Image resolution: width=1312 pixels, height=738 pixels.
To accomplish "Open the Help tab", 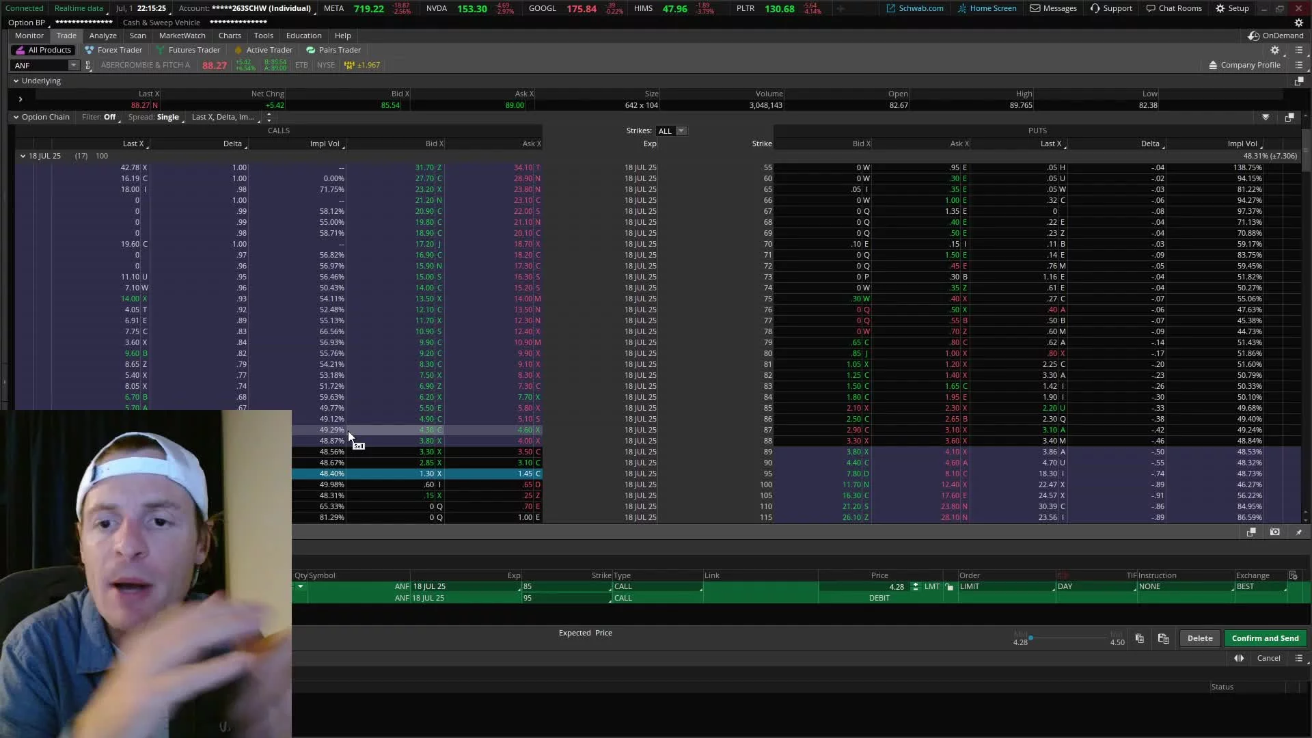I will (x=342, y=36).
